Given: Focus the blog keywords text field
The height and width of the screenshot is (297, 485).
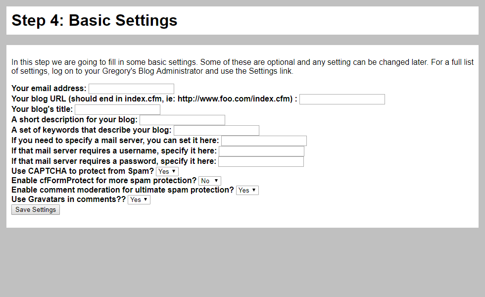Looking at the screenshot, I should (x=217, y=130).
